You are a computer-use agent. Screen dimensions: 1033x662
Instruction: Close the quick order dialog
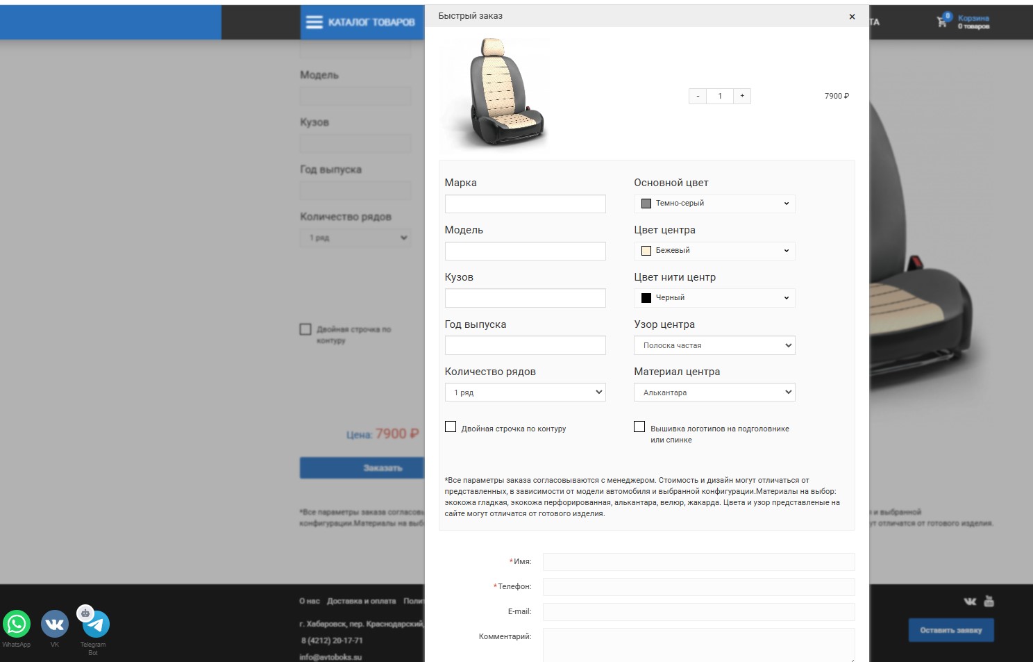click(852, 17)
